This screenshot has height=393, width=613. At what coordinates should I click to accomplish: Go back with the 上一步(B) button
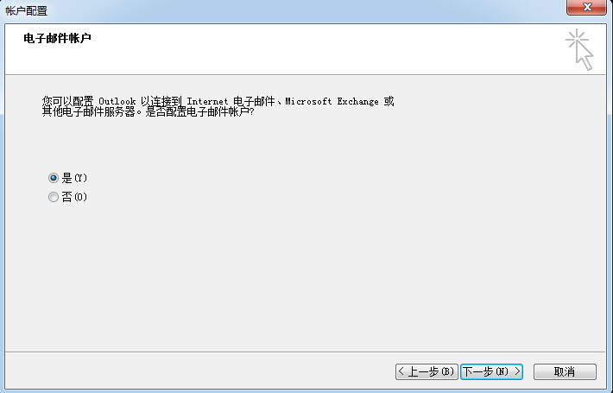426,371
